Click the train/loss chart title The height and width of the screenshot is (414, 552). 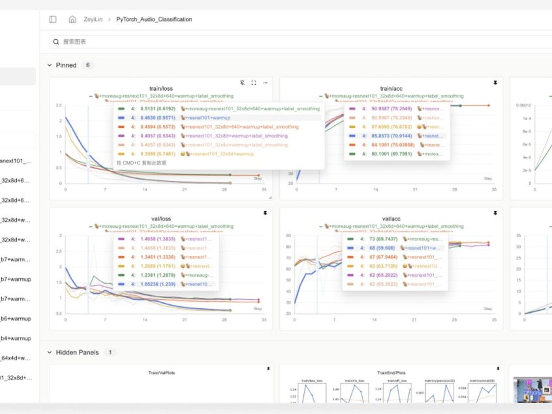[x=161, y=88]
